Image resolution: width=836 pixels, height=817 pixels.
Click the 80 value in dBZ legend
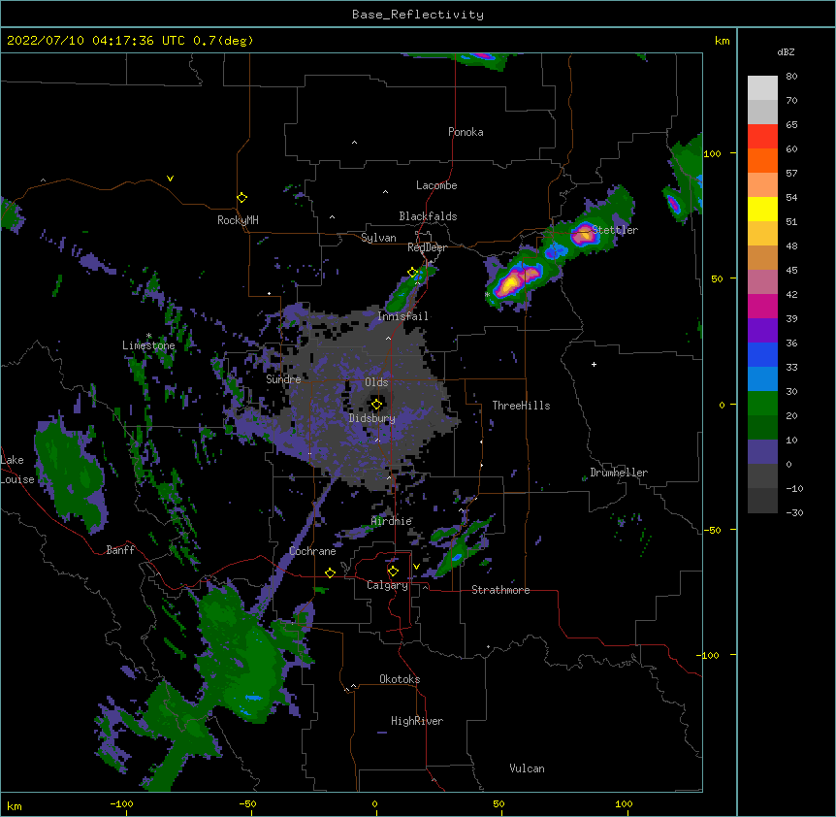(x=791, y=77)
